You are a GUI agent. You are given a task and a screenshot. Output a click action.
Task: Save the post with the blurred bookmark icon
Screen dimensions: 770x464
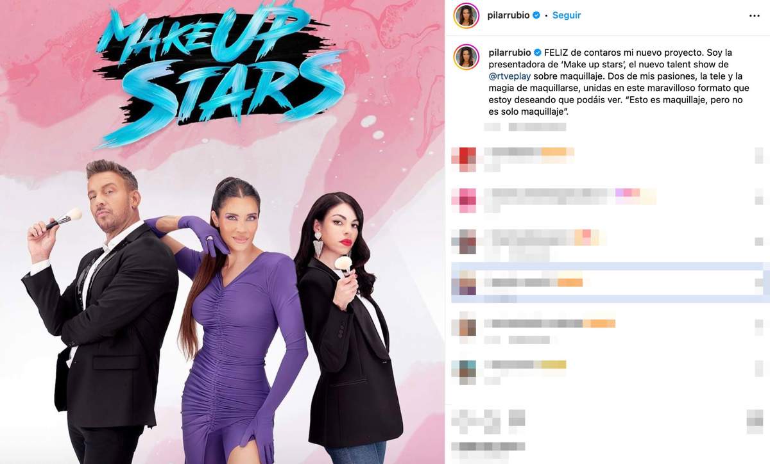755,421
